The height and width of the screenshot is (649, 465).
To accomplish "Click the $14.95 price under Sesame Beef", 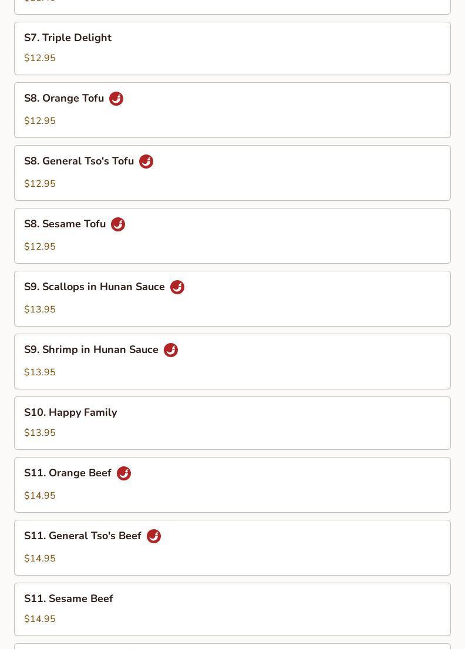I will click(40, 619).
